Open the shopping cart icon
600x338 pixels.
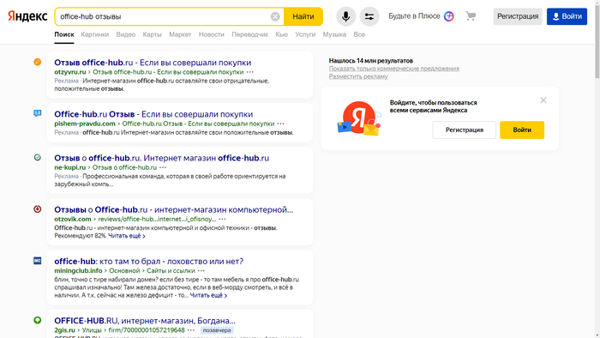click(x=471, y=16)
